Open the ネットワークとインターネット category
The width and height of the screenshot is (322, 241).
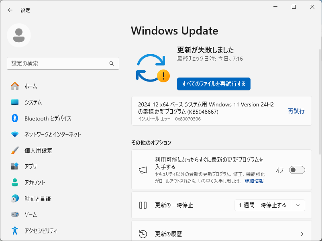click(53, 135)
